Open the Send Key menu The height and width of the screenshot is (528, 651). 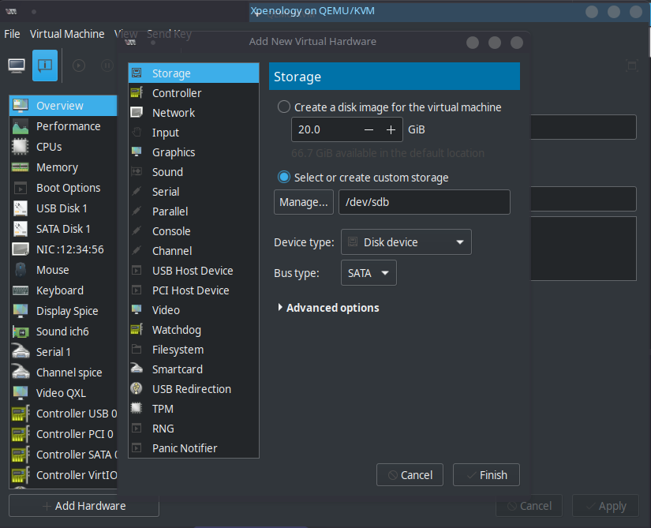point(169,34)
